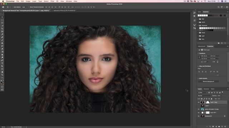
Task: Create new adjustment layer icon
Action: point(216,127)
